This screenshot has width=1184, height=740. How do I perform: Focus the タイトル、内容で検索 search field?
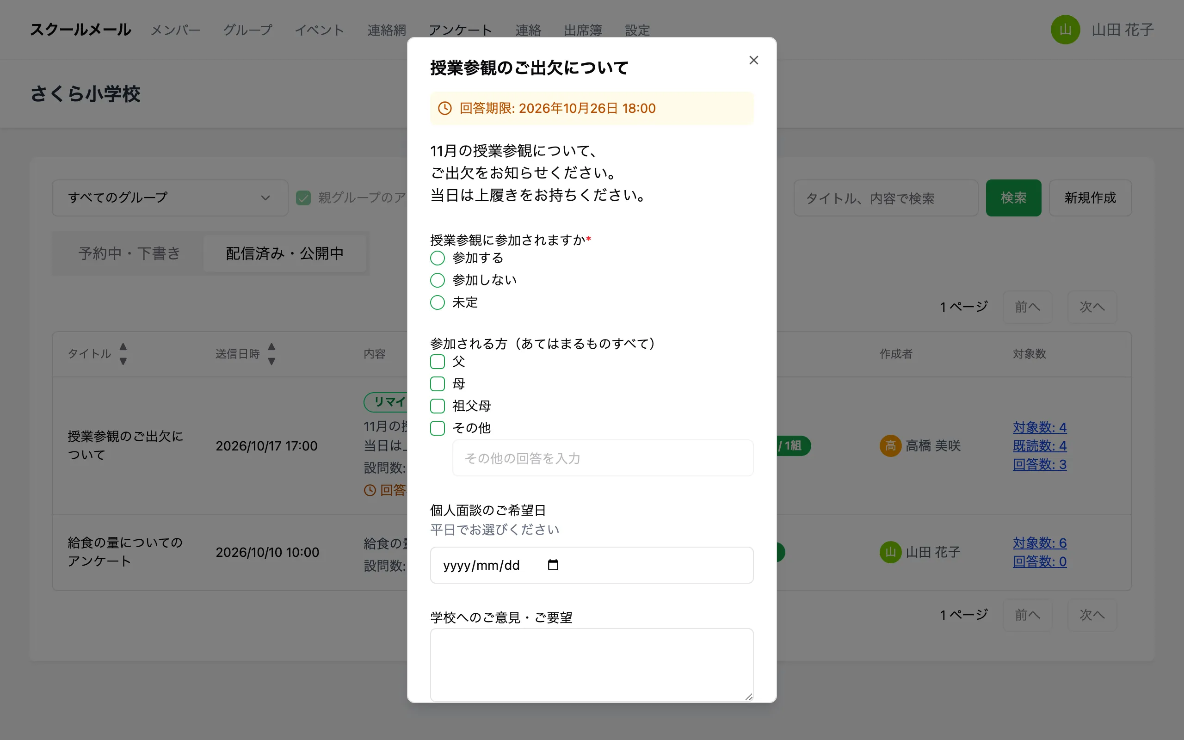[x=886, y=198]
